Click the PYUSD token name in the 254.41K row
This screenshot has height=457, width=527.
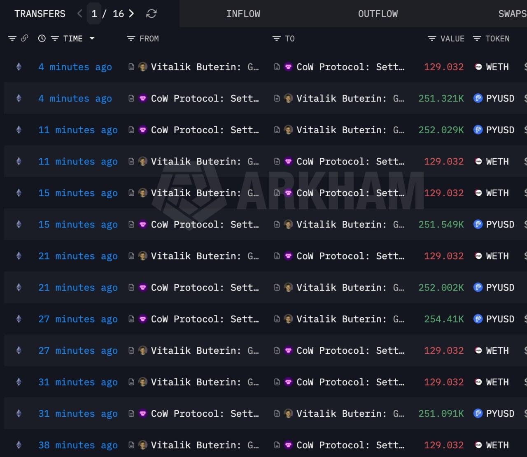(500, 319)
